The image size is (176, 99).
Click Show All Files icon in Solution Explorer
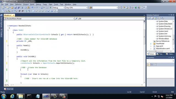[x=152, y=18]
